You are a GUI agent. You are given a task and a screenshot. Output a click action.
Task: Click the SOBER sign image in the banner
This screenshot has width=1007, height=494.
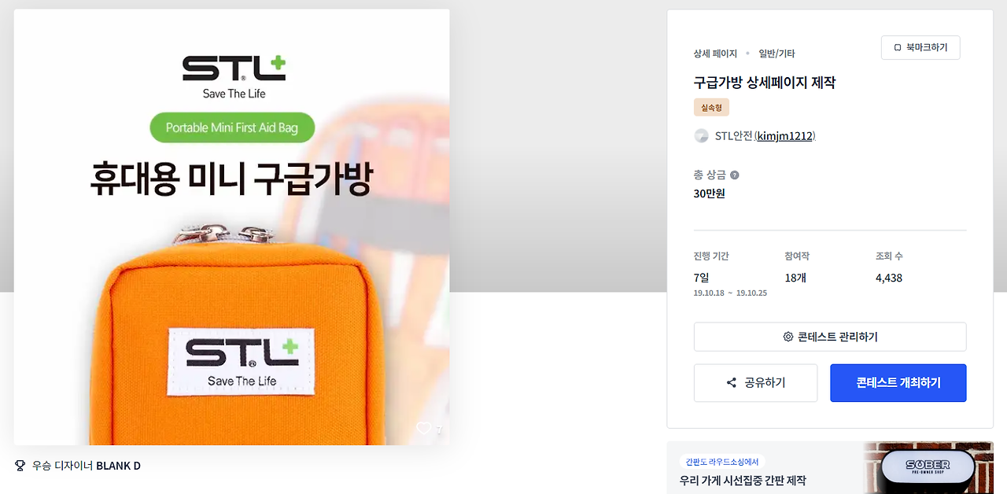927,467
